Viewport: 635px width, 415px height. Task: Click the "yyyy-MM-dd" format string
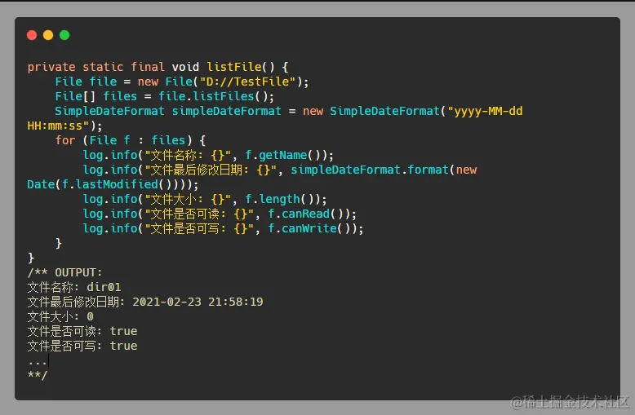tap(485, 111)
